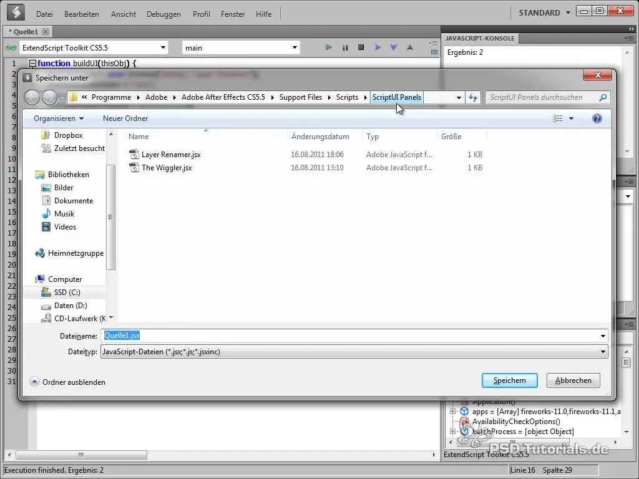
Task: Go back in the Save dialog
Action: [32, 97]
